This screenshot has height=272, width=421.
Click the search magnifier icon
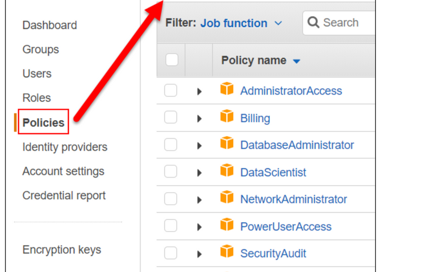coord(314,23)
